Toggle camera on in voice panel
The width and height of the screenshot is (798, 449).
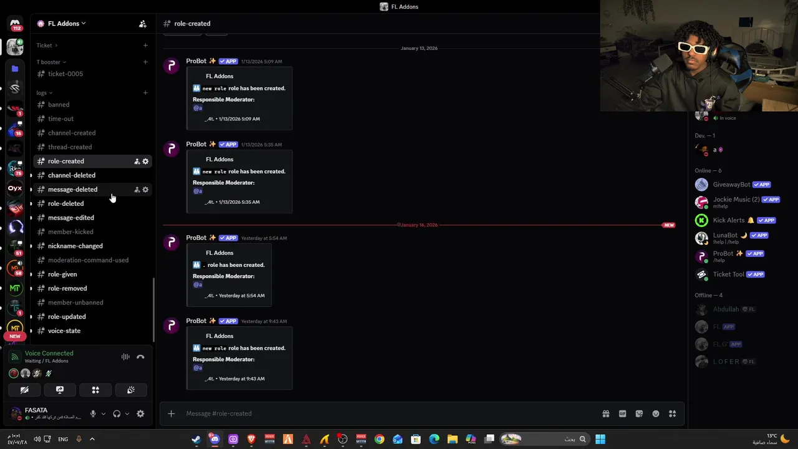(24, 390)
